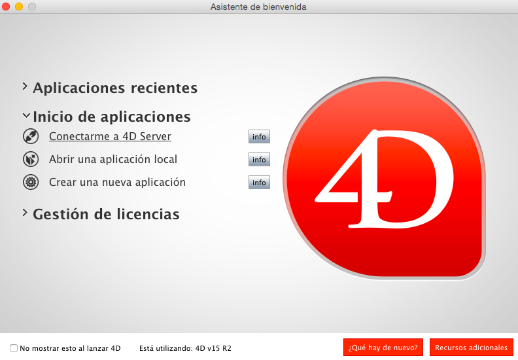The width and height of the screenshot is (518, 360).
Task: Close the Asistente de bienvenida window
Action: pyautogui.click(x=6, y=7)
